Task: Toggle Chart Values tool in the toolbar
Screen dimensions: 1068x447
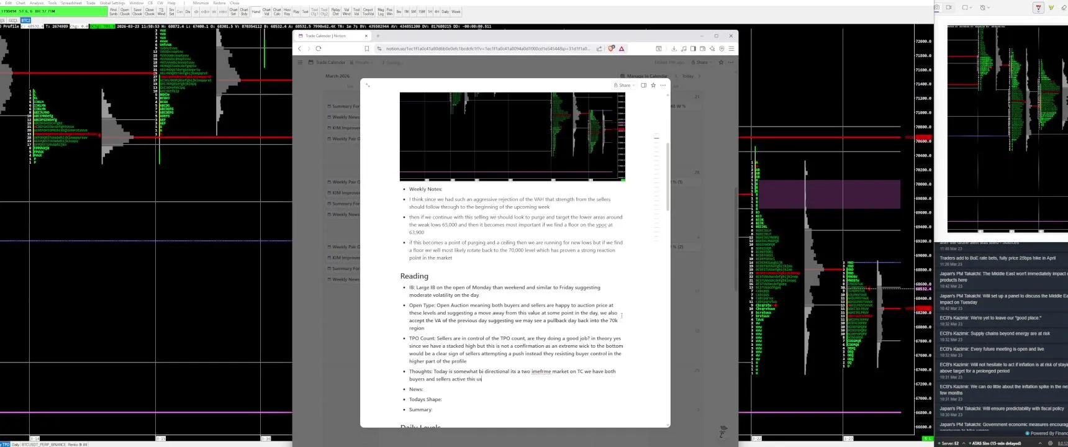Action: 266,11
